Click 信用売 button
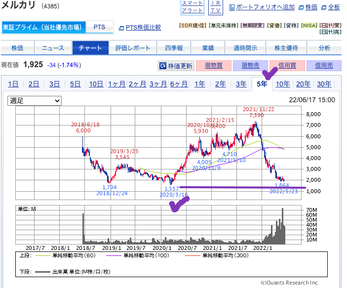This screenshot has height=288, width=347. tap(324, 66)
